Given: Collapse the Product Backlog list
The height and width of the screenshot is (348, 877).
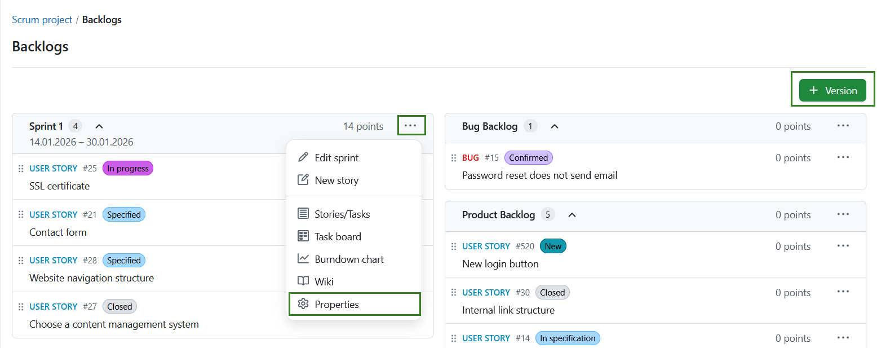Looking at the screenshot, I should click(x=572, y=215).
